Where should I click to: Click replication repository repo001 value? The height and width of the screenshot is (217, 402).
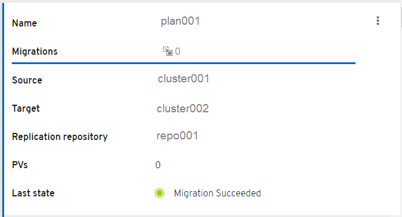177,136
